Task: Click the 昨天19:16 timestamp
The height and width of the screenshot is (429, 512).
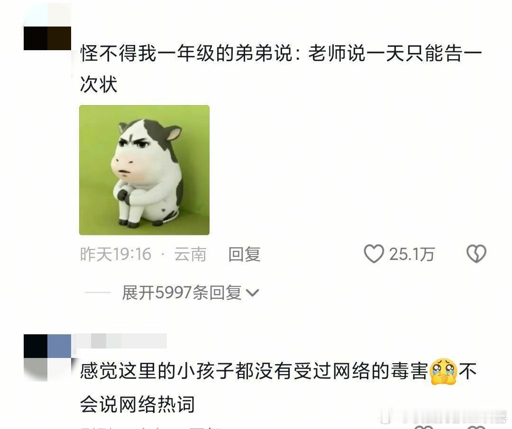Action: click(x=116, y=254)
